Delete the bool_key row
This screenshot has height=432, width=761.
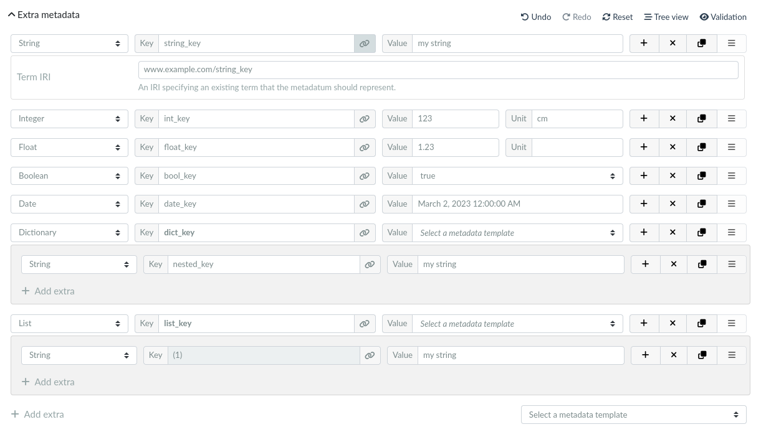click(672, 176)
